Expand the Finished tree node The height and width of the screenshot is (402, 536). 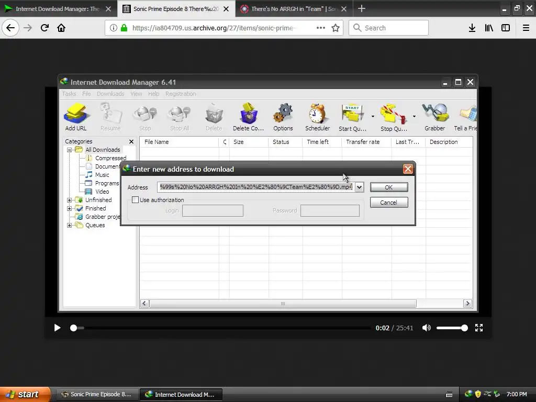(70, 208)
